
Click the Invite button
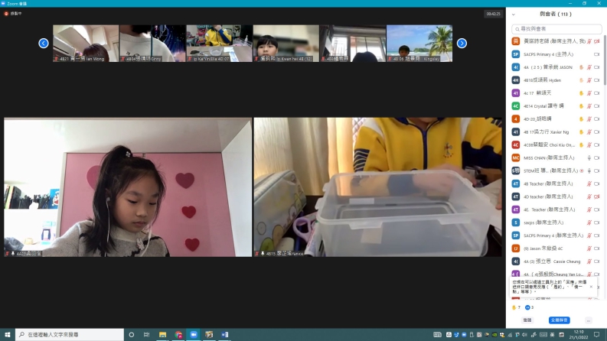(527, 320)
